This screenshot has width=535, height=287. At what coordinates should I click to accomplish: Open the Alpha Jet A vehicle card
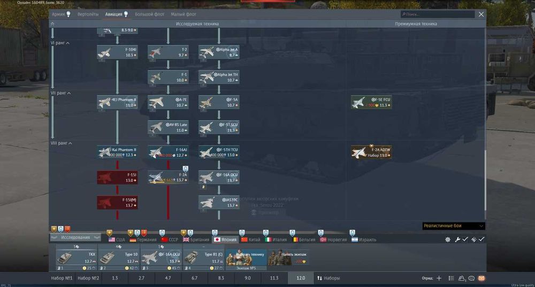click(x=219, y=52)
